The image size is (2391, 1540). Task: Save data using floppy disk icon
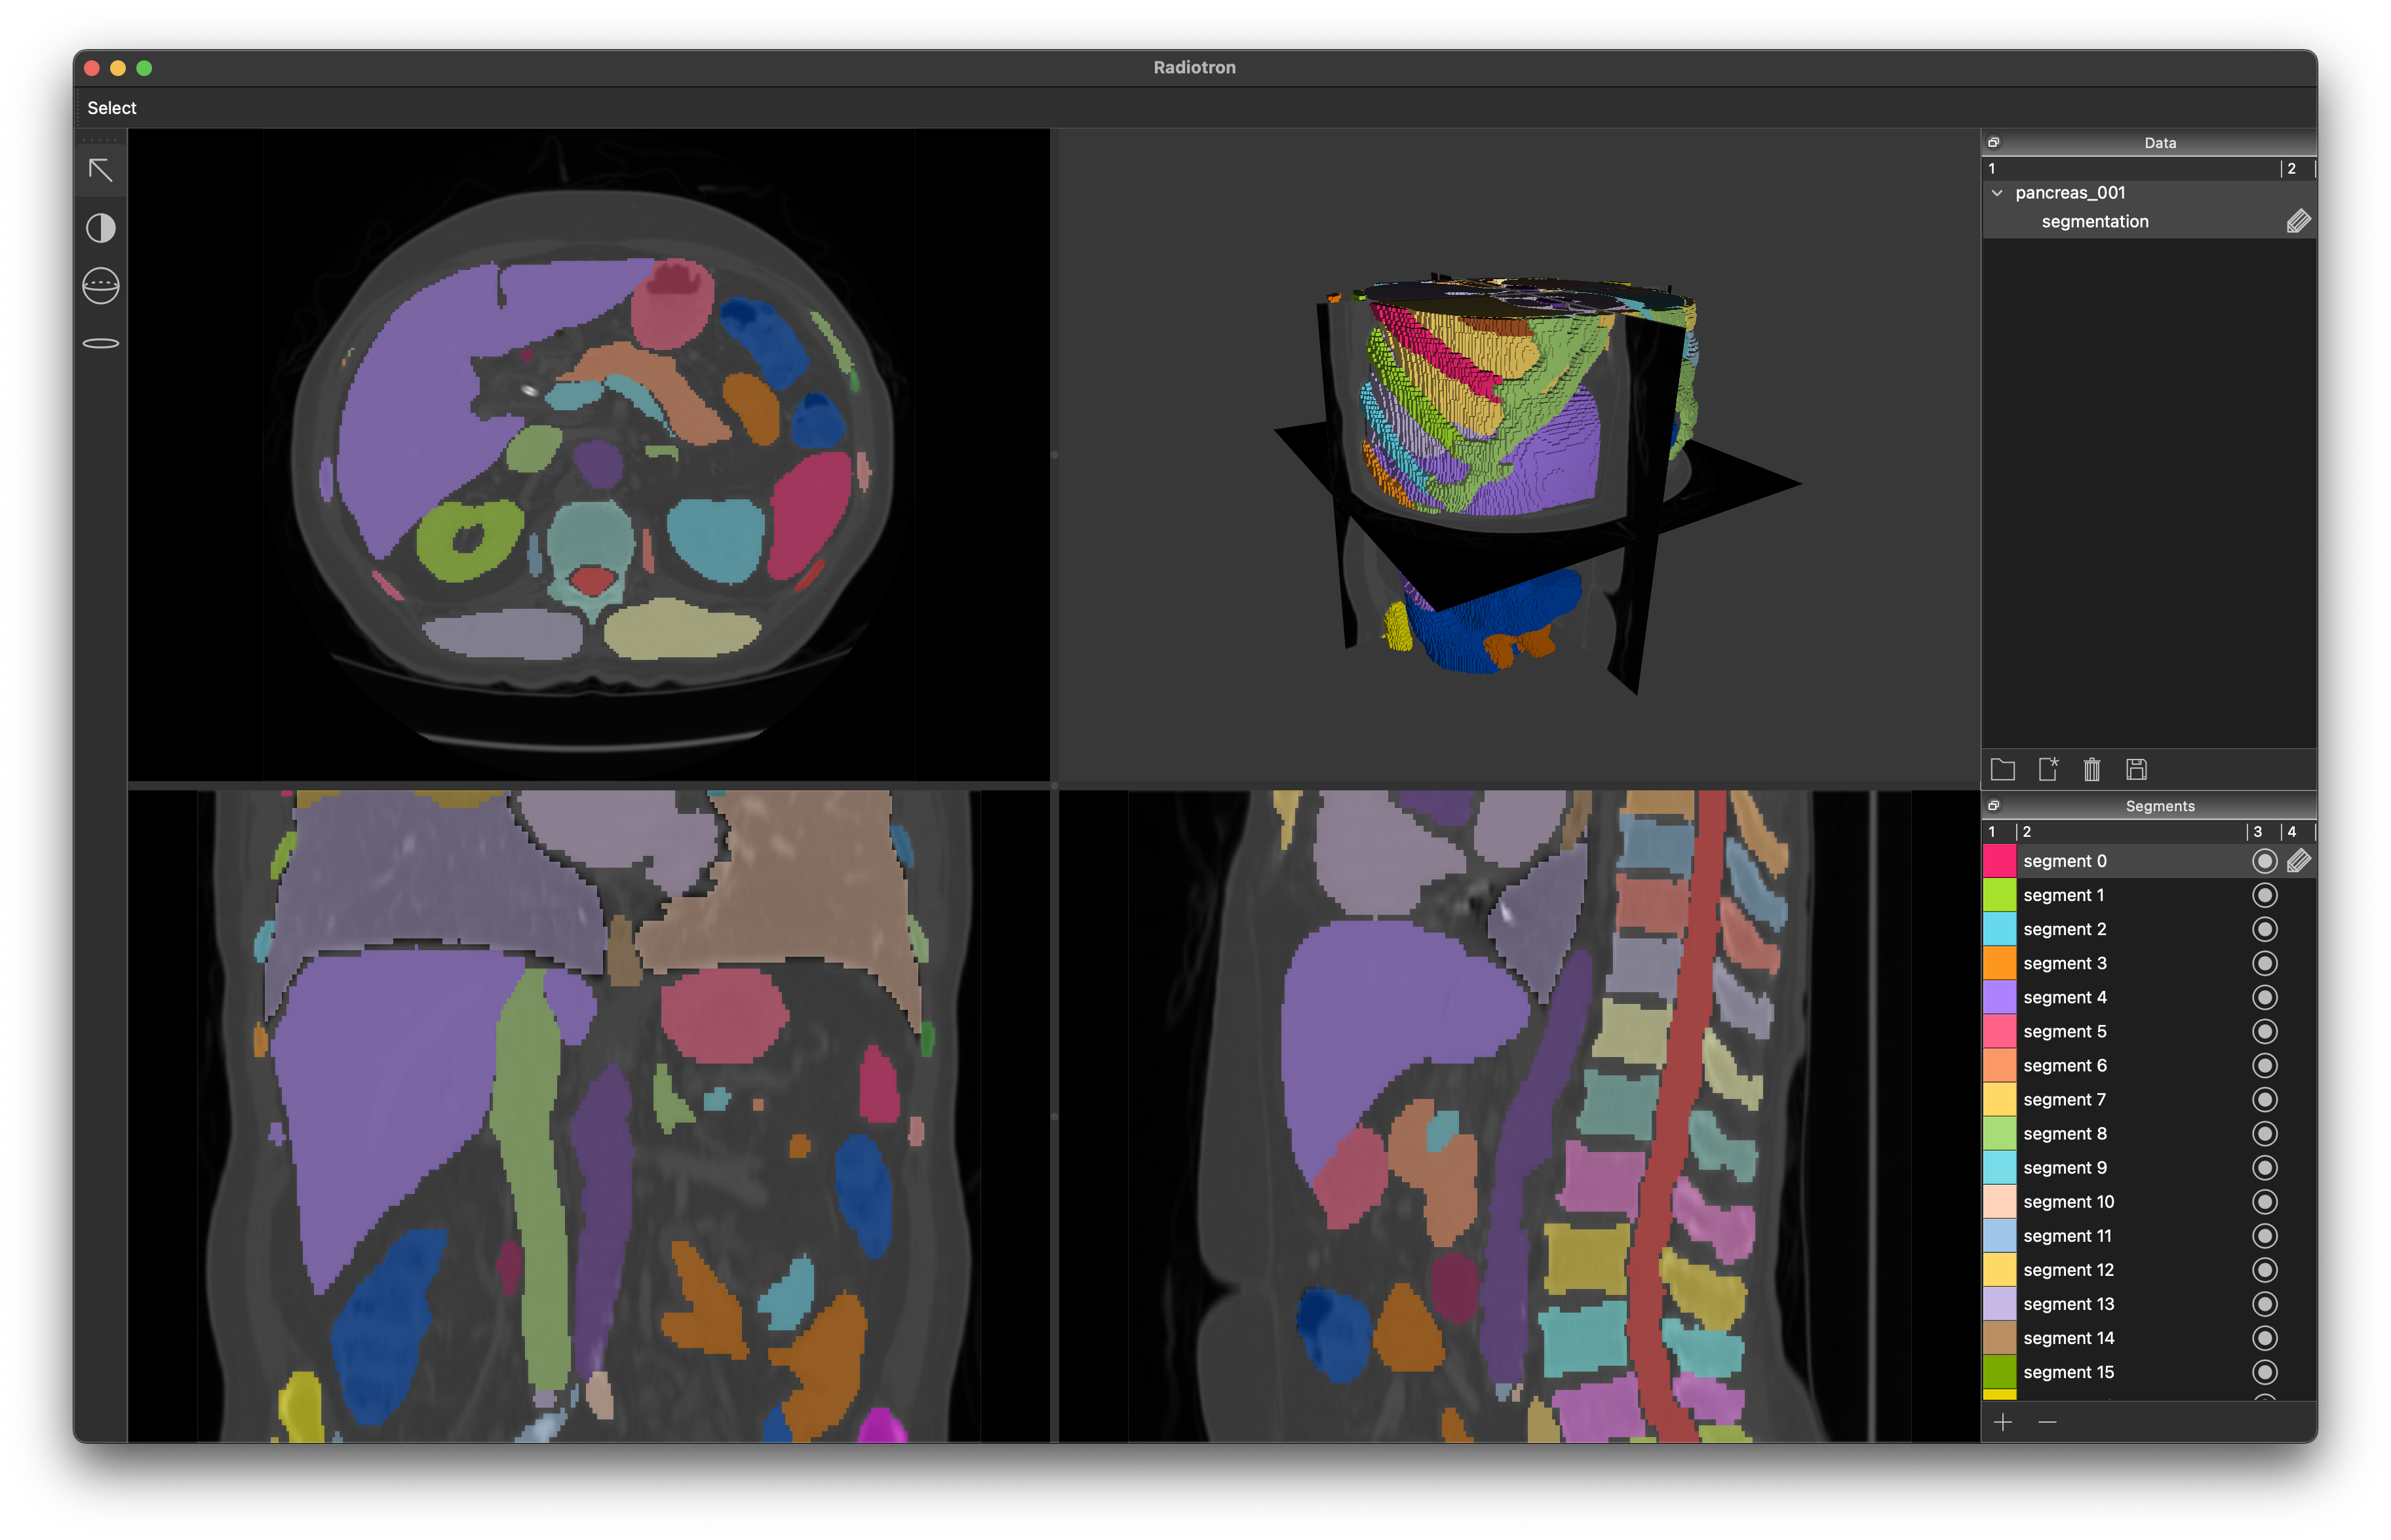point(2136,769)
